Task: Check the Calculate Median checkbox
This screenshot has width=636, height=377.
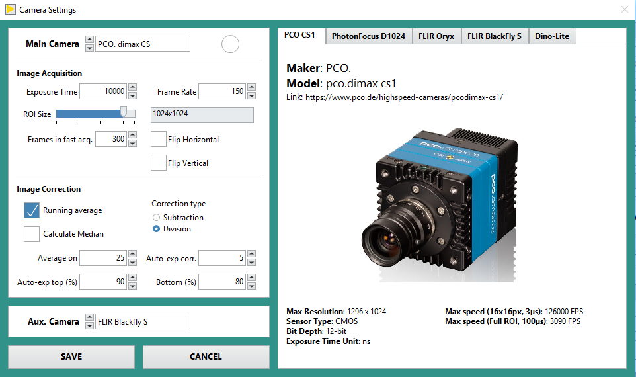Action: pos(32,234)
